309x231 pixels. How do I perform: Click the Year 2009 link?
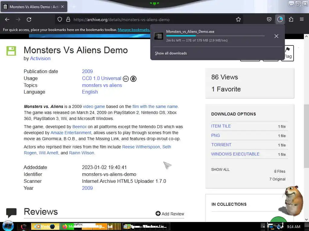pyautogui.click(x=87, y=188)
